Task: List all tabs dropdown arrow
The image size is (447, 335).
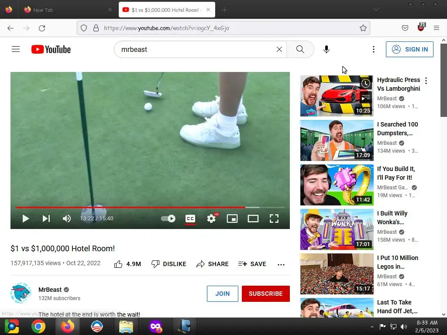Action: point(376,10)
